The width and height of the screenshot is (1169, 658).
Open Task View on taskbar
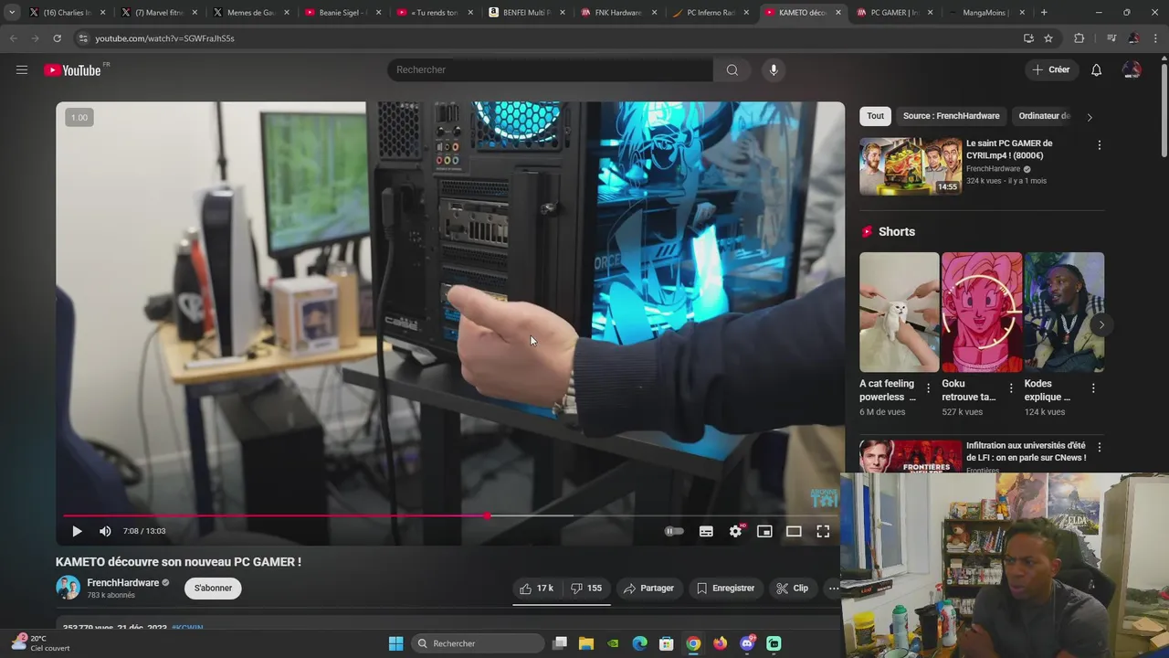click(x=560, y=643)
